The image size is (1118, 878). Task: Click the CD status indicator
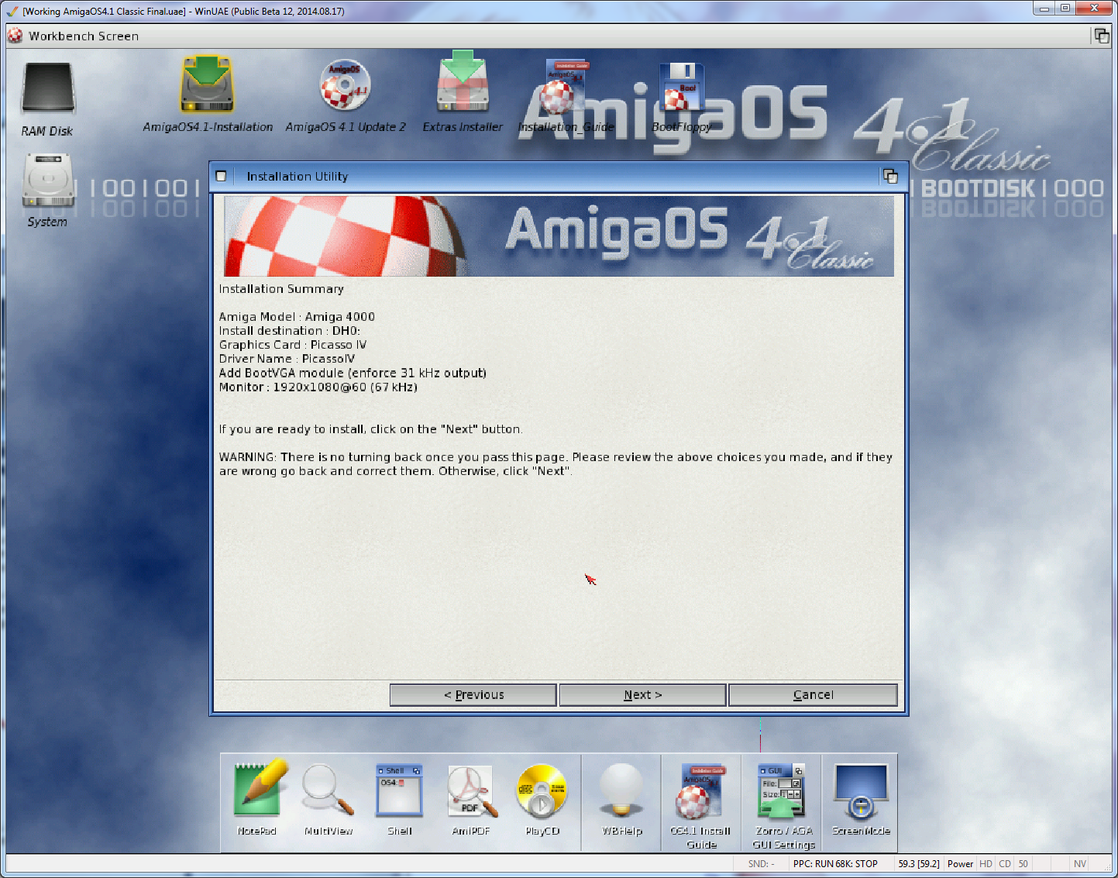point(1005,863)
